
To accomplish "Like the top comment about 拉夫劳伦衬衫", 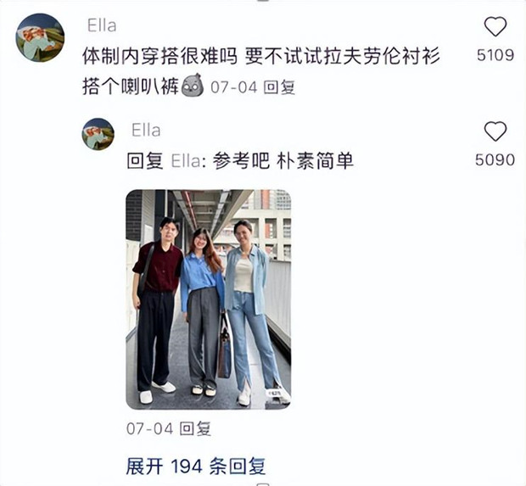I will point(495,26).
